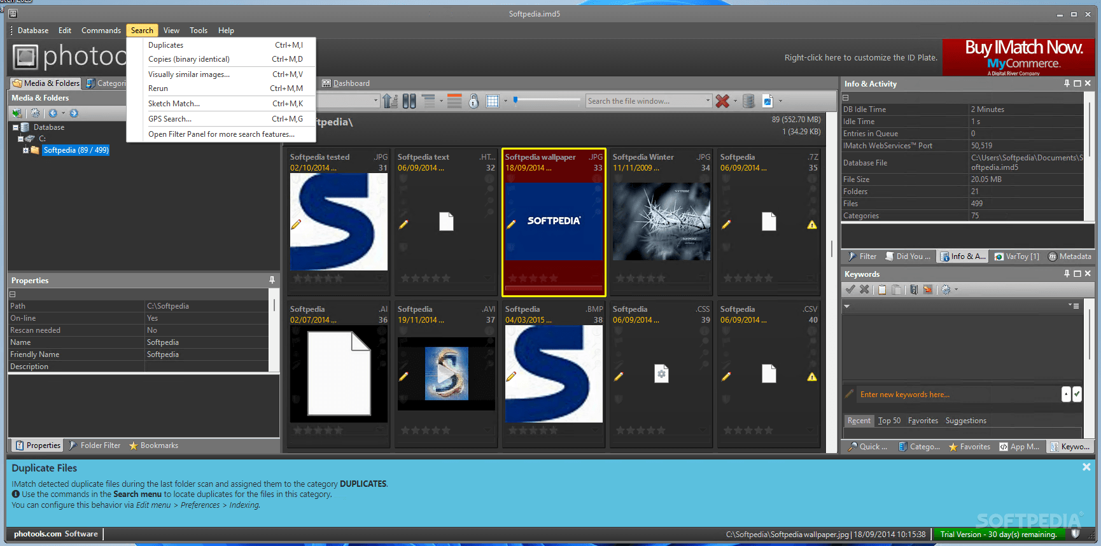Image resolution: width=1101 pixels, height=546 pixels.
Task: Click the rescan folders icon in Media & Folders
Action: click(x=17, y=113)
